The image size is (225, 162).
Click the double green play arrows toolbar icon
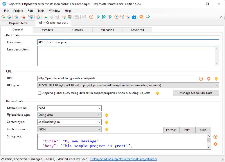[104, 17]
